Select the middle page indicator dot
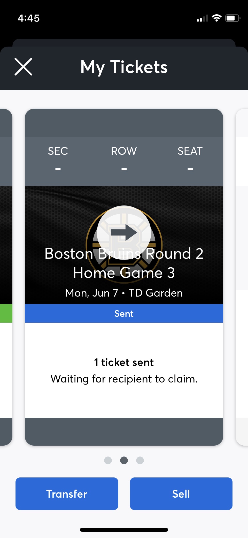The image size is (248, 538). pos(124,460)
